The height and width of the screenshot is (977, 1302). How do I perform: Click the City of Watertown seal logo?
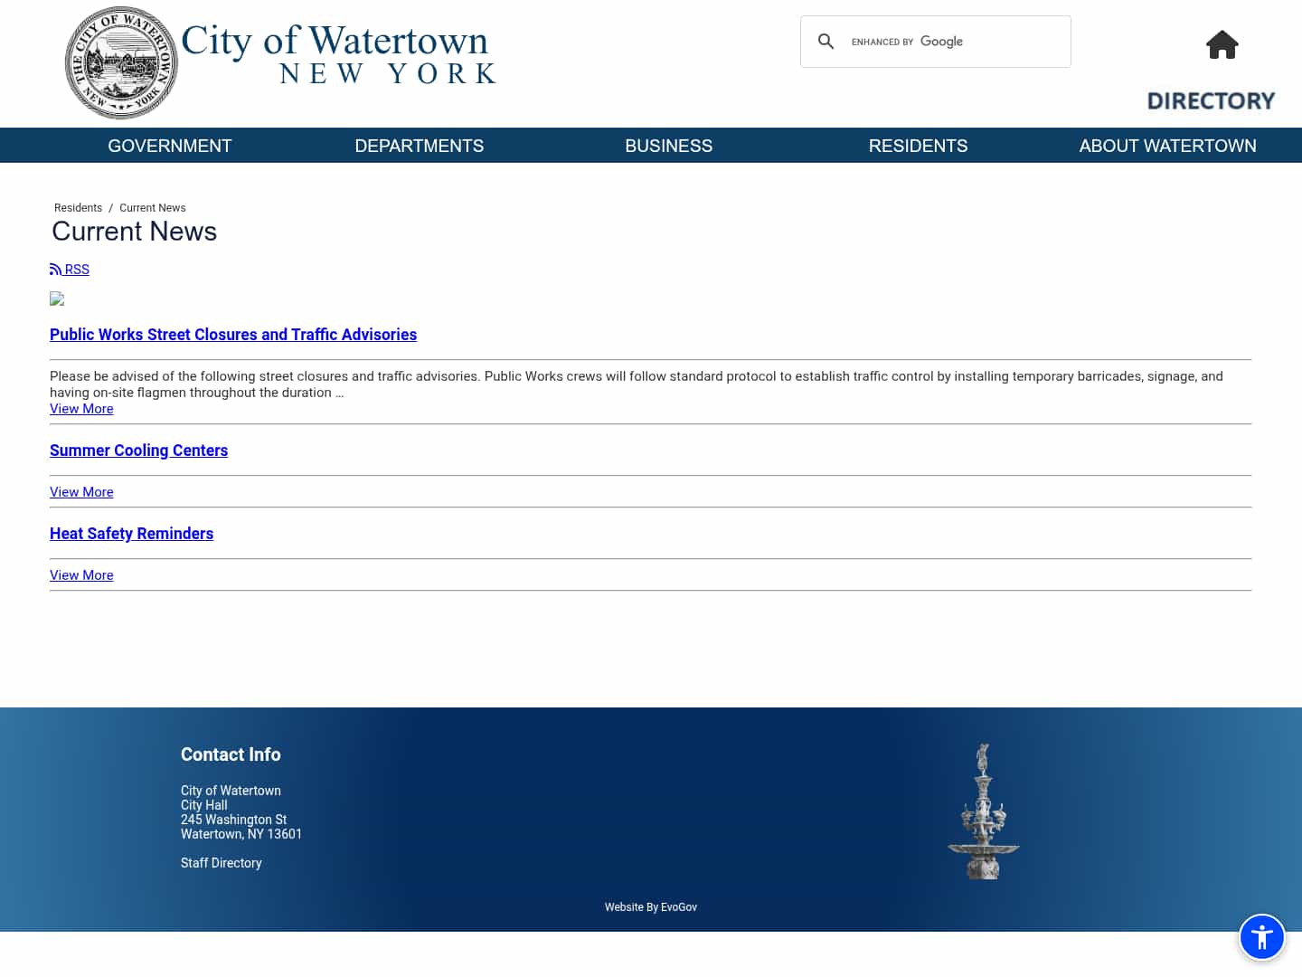pyautogui.click(x=121, y=63)
